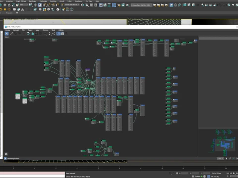Select the Pick Material From Object eyedropper

coord(11,34)
